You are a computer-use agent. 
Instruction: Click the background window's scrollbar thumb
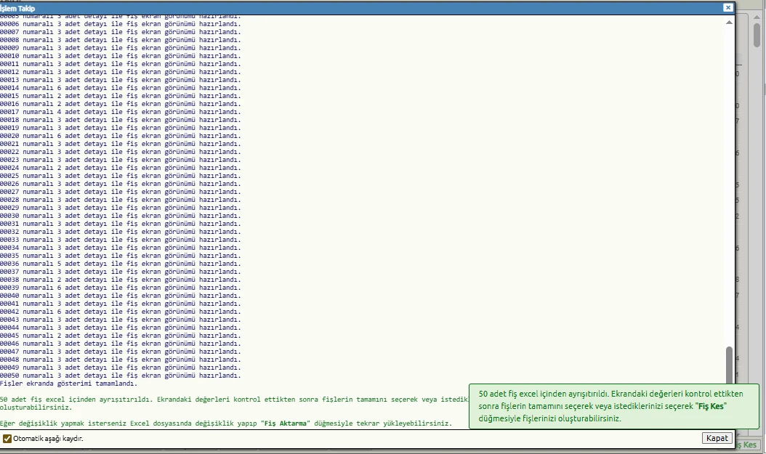pyautogui.click(x=757, y=35)
